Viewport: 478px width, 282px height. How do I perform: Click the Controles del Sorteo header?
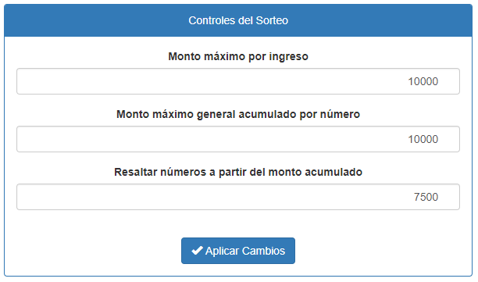238,20
